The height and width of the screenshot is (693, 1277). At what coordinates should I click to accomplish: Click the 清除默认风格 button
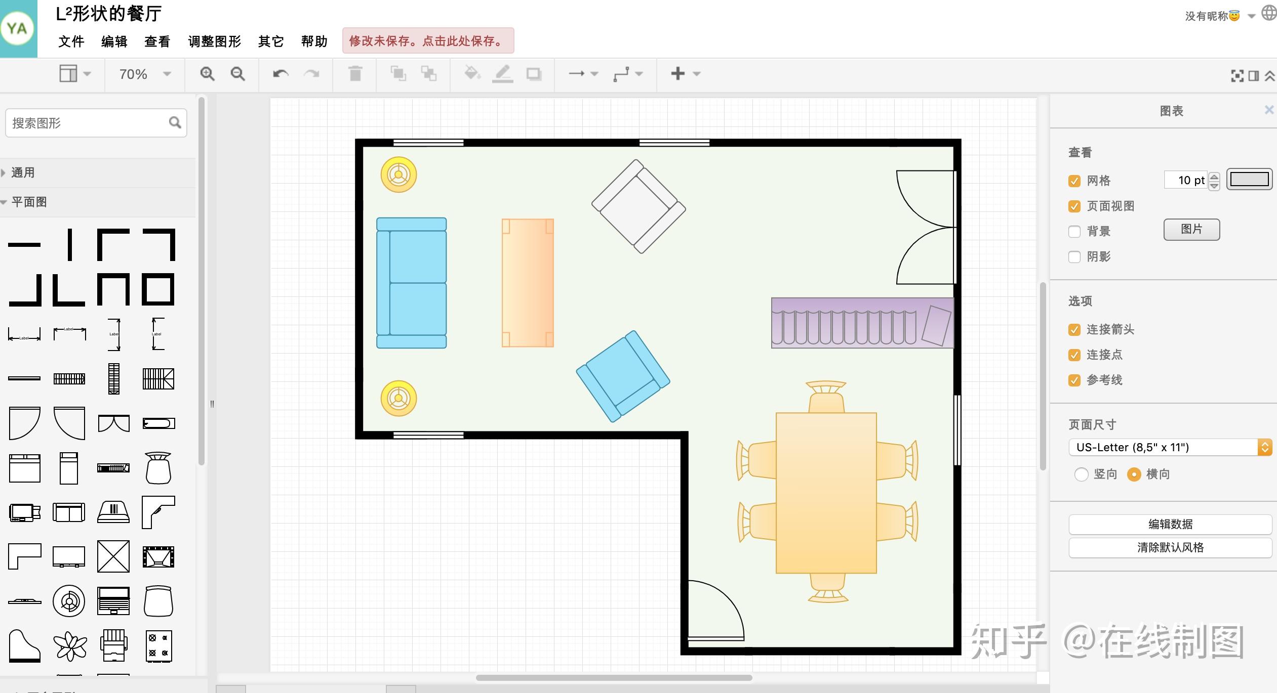click(1170, 547)
